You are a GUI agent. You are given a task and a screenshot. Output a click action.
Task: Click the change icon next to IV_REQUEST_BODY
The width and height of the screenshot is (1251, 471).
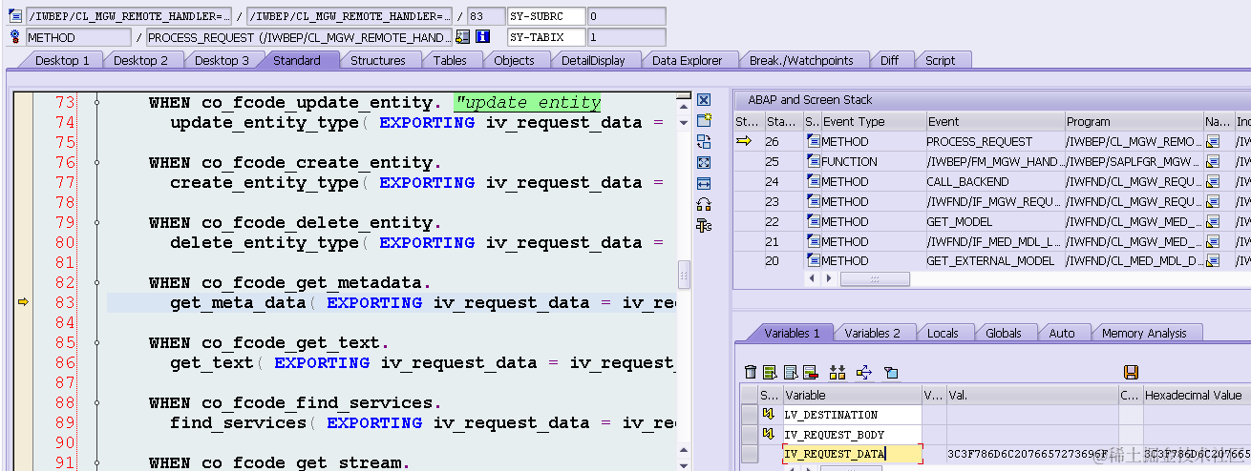point(769,435)
